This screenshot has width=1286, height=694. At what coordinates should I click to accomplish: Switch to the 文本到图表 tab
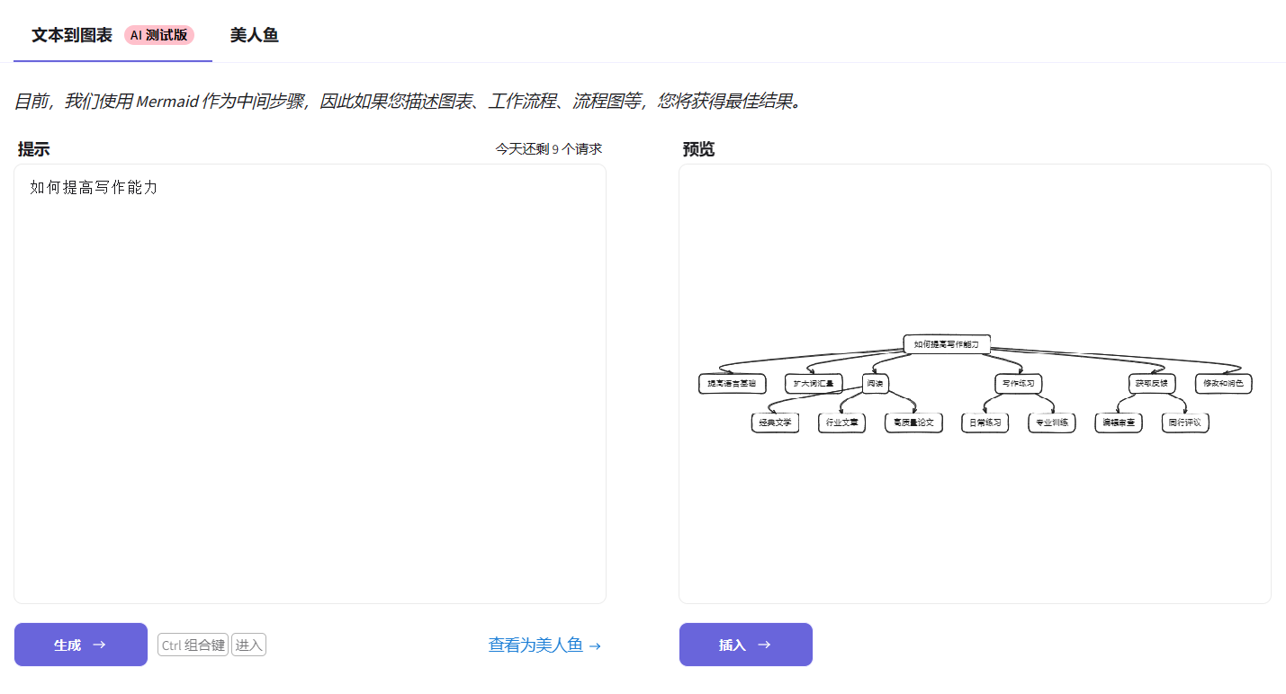point(72,35)
